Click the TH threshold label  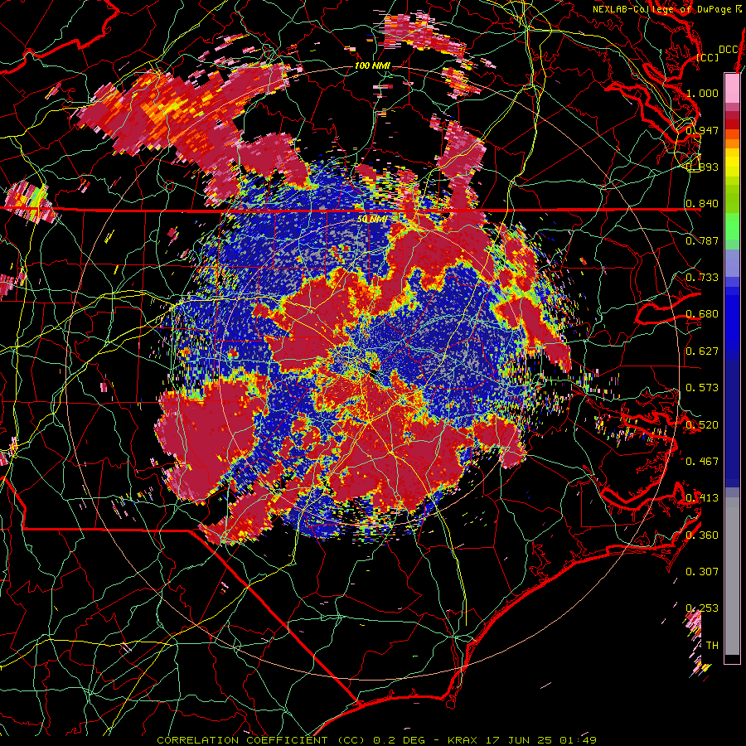point(712,646)
